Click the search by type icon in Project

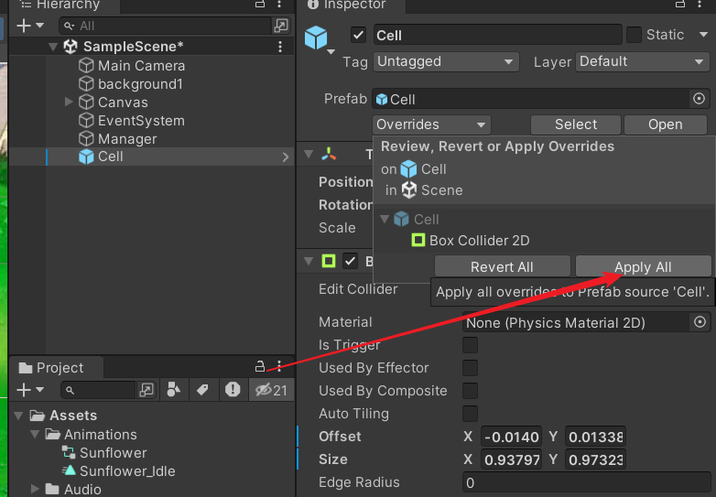tap(174, 390)
